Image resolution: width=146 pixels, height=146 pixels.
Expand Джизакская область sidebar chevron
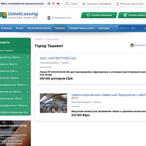click(28, 71)
